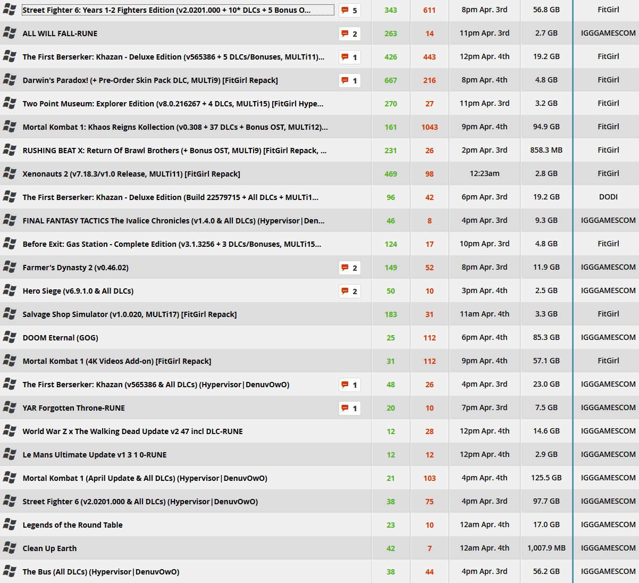Open Mortal Kombat 1 4K Videos Add-on link

pos(117,361)
